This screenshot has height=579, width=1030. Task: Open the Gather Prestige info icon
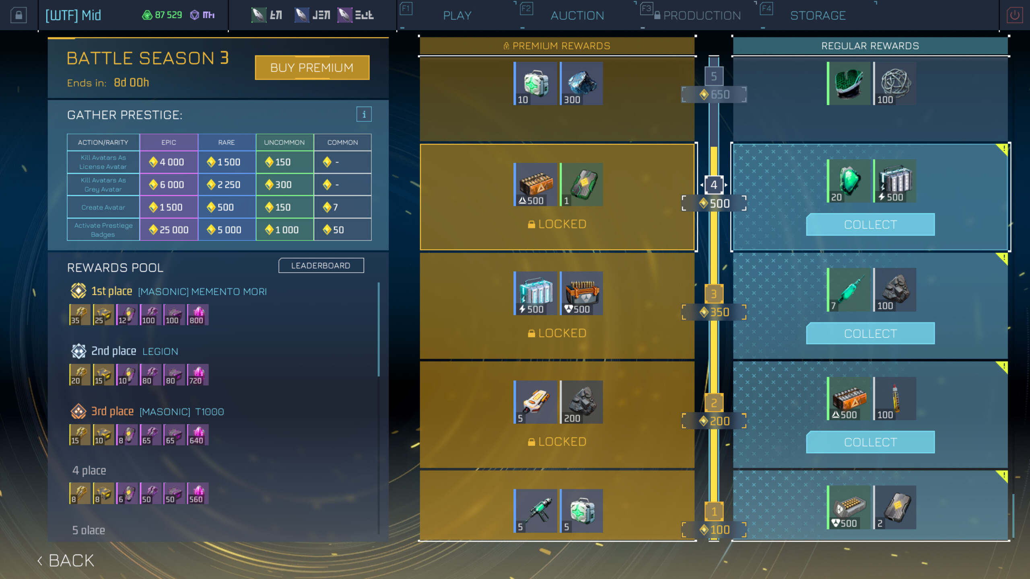point(364,114)
